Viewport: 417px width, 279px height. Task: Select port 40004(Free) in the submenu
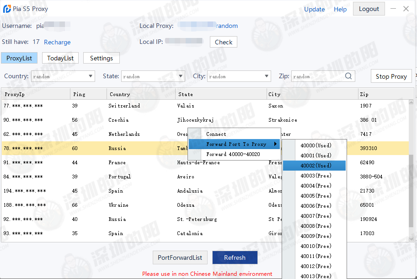pyautogui.click(x=314, y=186)
